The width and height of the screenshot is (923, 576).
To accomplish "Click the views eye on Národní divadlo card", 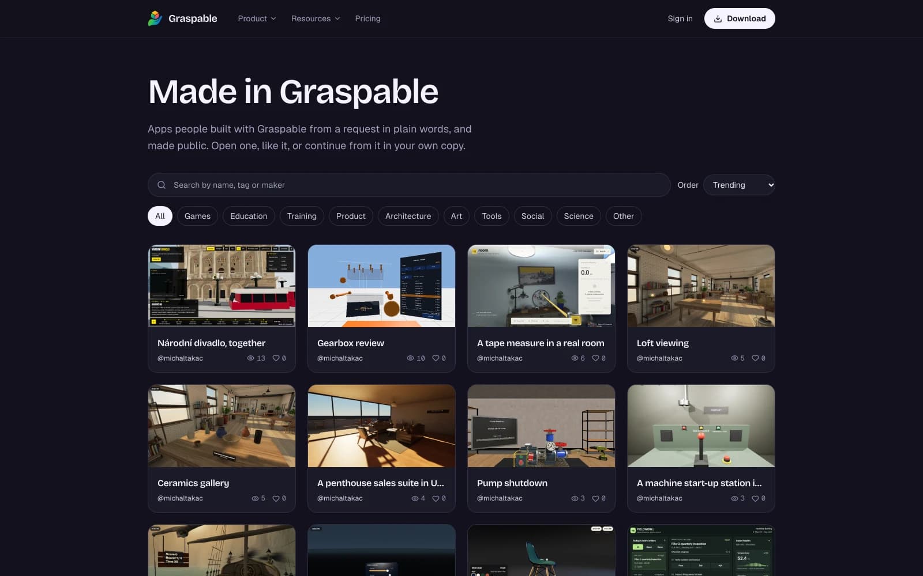I will click(250, 358).
